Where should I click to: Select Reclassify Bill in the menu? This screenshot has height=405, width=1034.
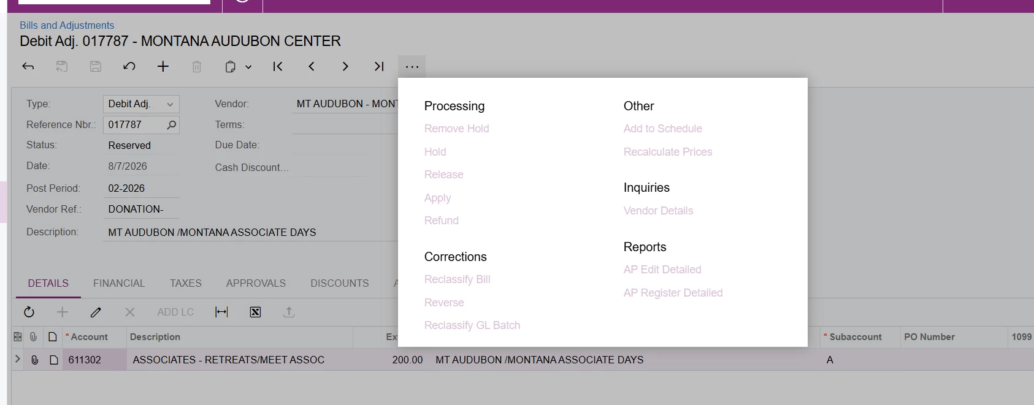click(x=458, y=279)
